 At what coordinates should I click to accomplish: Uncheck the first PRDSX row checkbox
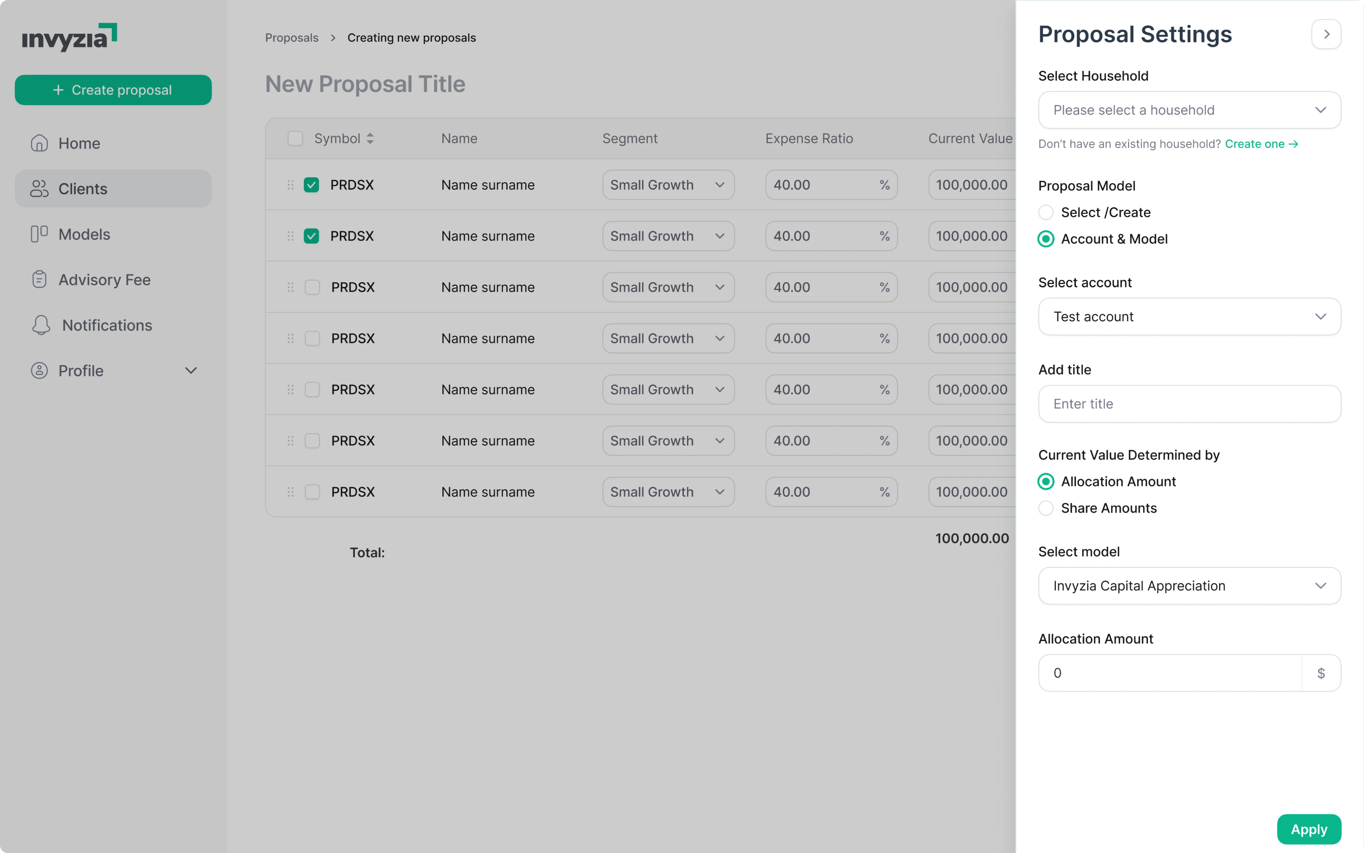[312, 185]
